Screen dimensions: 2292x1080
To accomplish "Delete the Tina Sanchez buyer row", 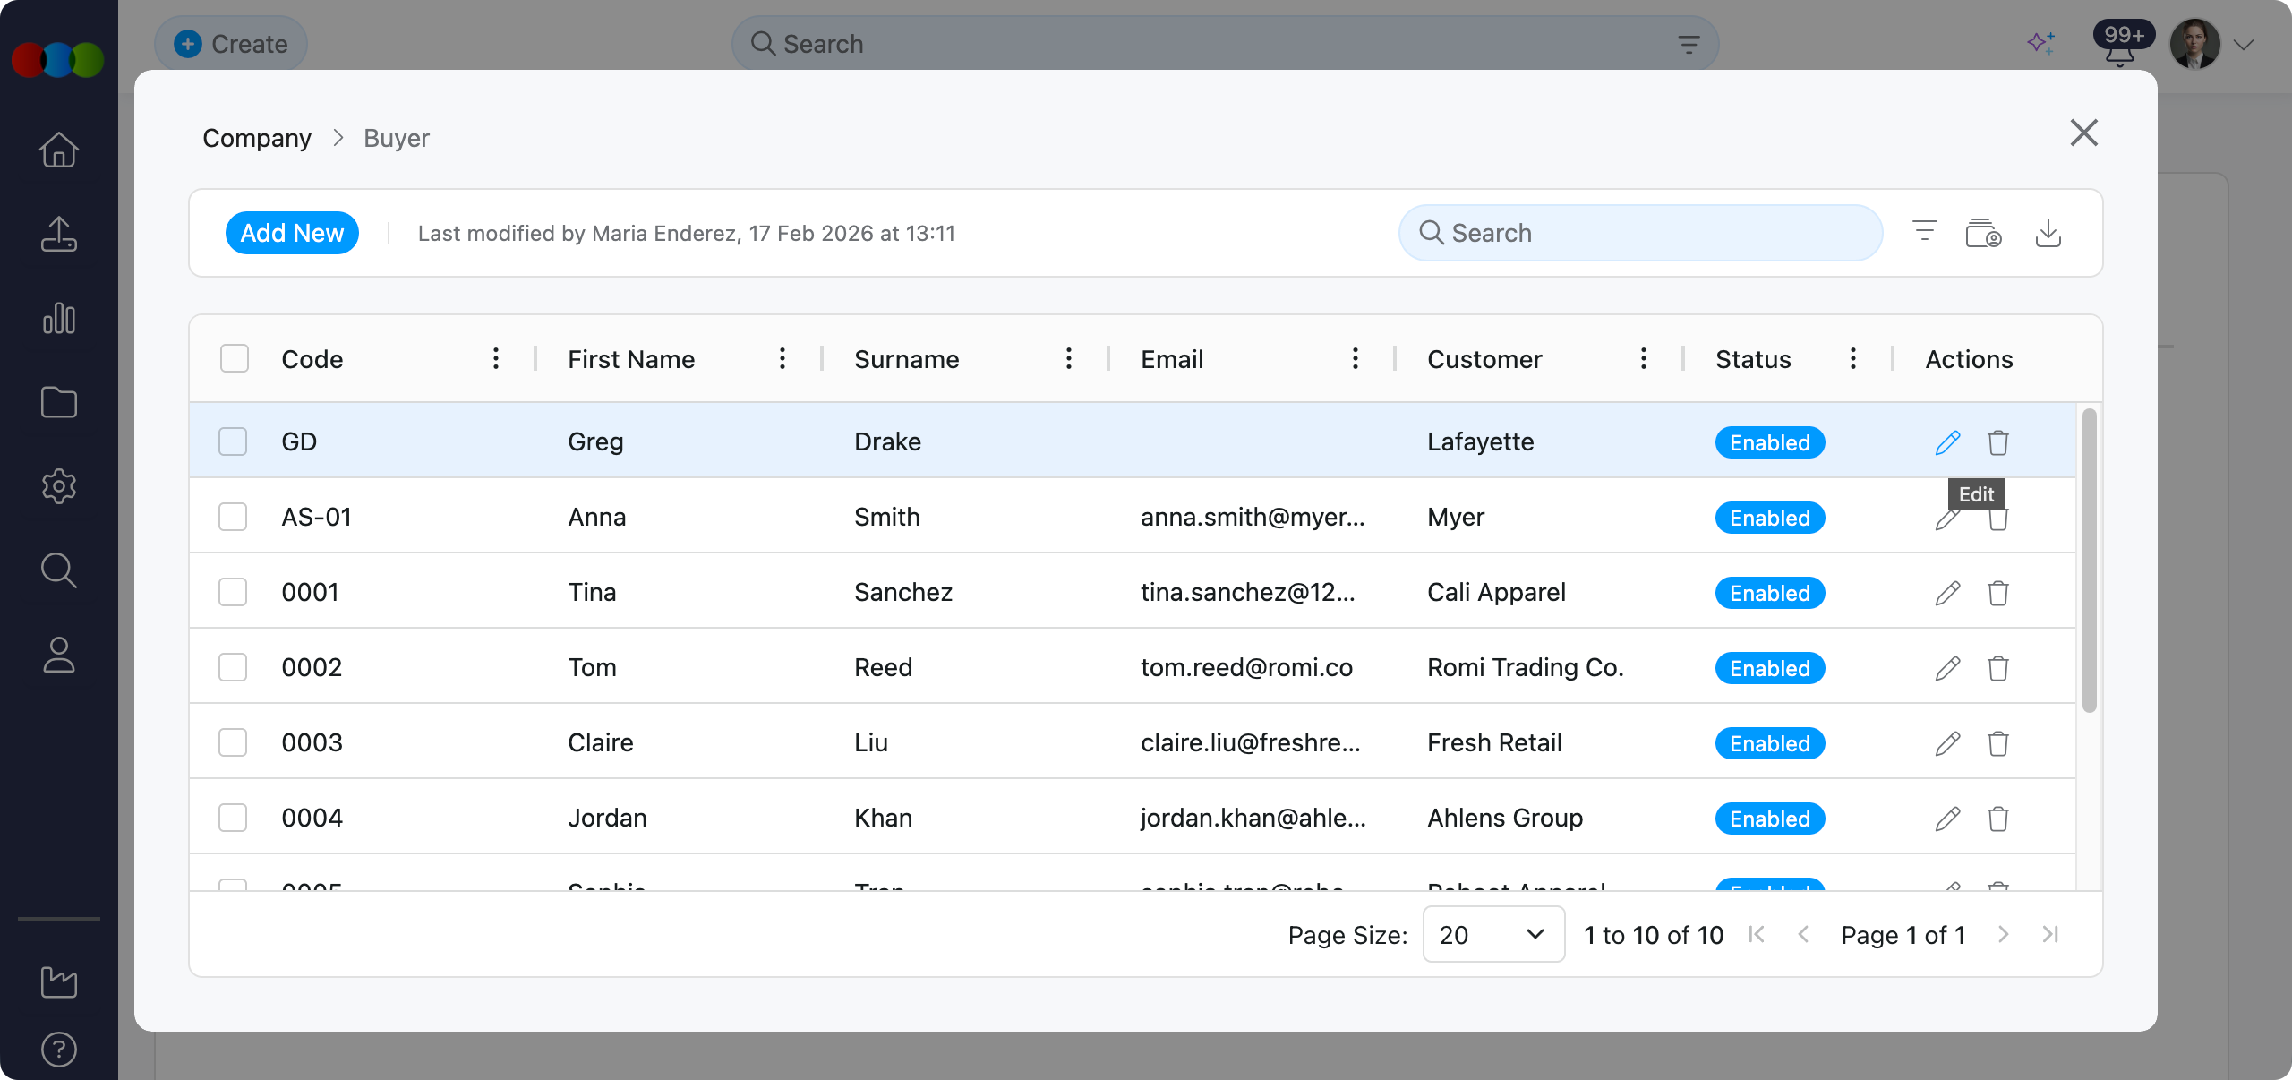I will pyautogui.click(x=1997, y=593).
